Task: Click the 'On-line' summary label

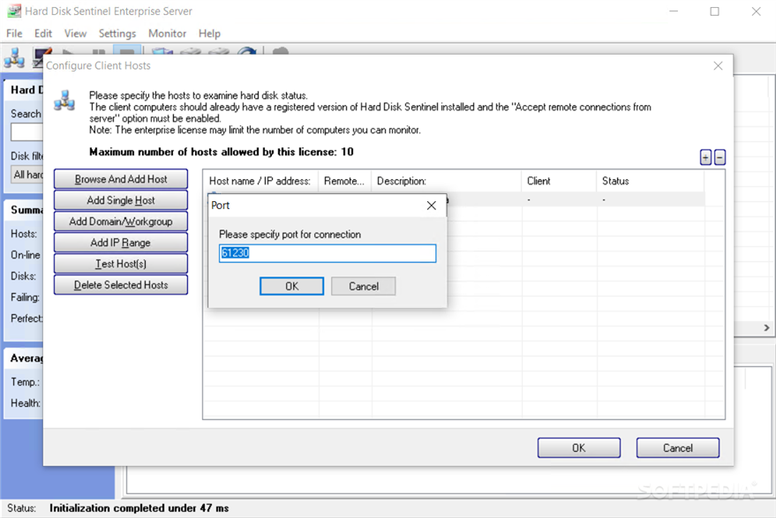Action: click(26, 255)
